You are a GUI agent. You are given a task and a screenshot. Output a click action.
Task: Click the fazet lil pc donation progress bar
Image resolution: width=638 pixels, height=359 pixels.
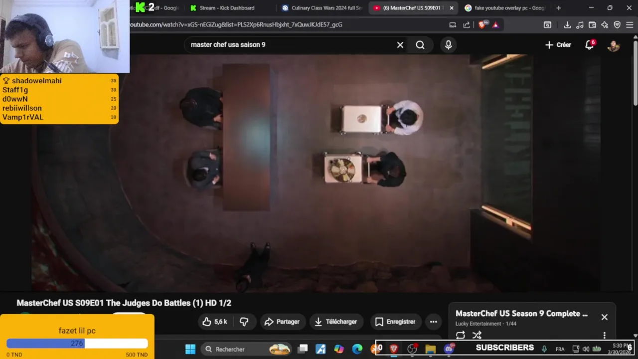77,344
